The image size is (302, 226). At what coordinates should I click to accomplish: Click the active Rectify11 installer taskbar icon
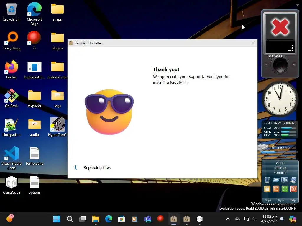pyautogui.click(x=173, y=219)
